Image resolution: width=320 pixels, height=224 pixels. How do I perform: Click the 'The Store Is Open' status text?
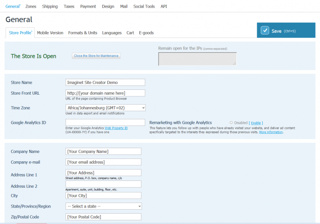(34, 56)
